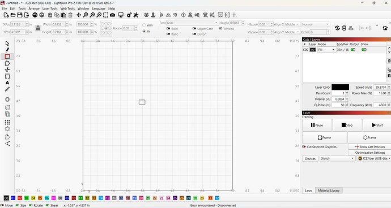Toggle the aspect ratio lock icon

(x=38, y=28)
